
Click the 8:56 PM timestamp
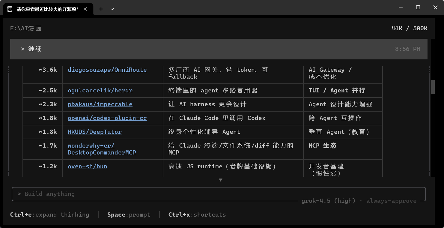click(408, 49)
